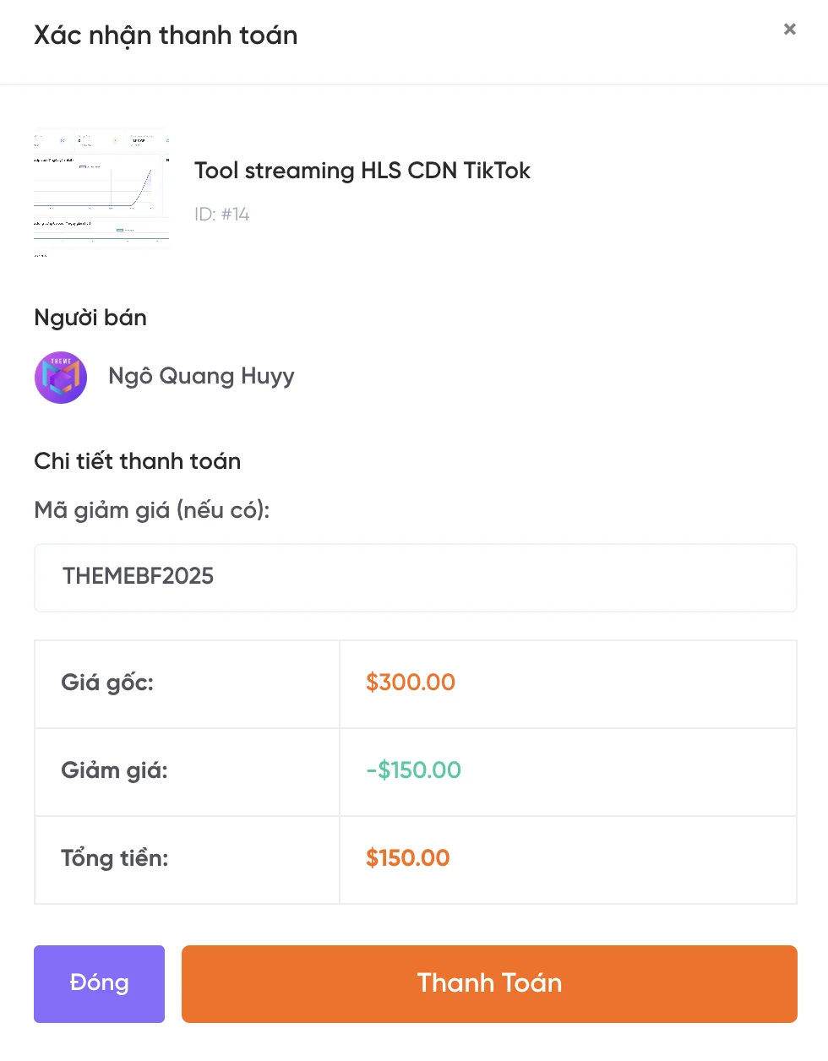Image resolution: width=828 pixels, height=1061 pixels.
Task: Click the original price $300.00 value
Action: pyautogui.click(x=410, y=683)
